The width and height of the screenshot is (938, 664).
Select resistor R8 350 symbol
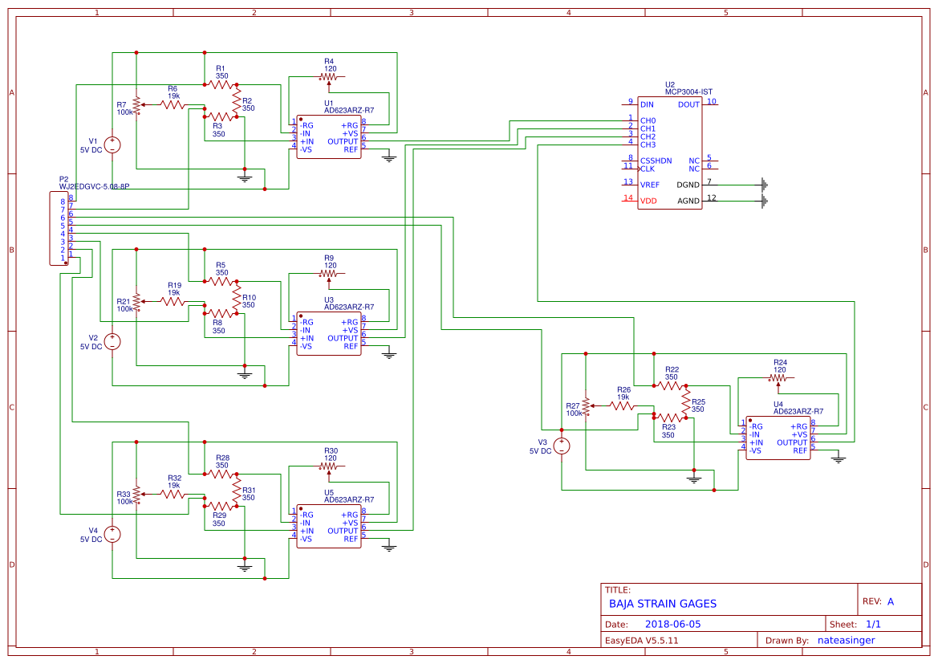(x=221, y=313)
